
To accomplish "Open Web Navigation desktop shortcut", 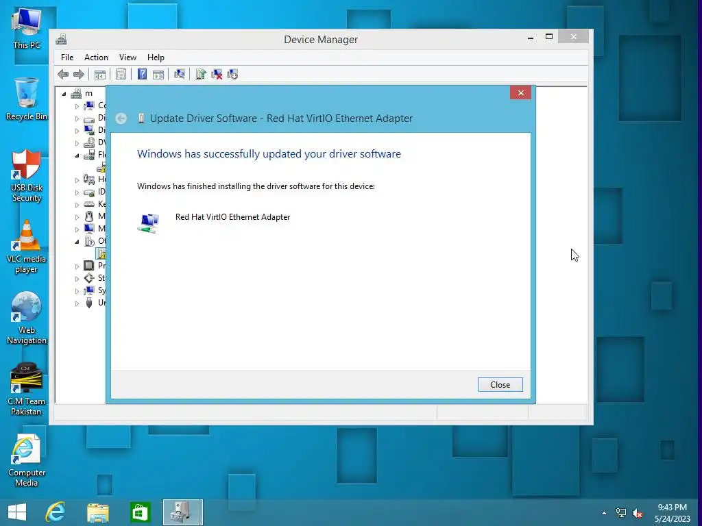I will pos(27,318).
